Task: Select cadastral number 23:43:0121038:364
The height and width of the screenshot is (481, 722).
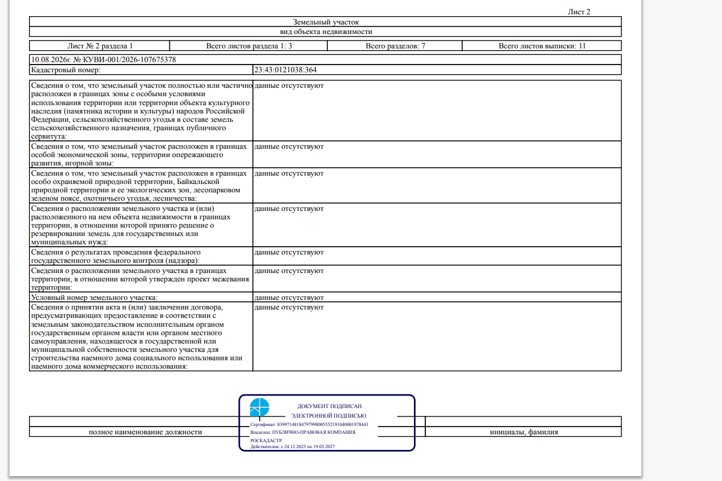Action: (285, 70)
